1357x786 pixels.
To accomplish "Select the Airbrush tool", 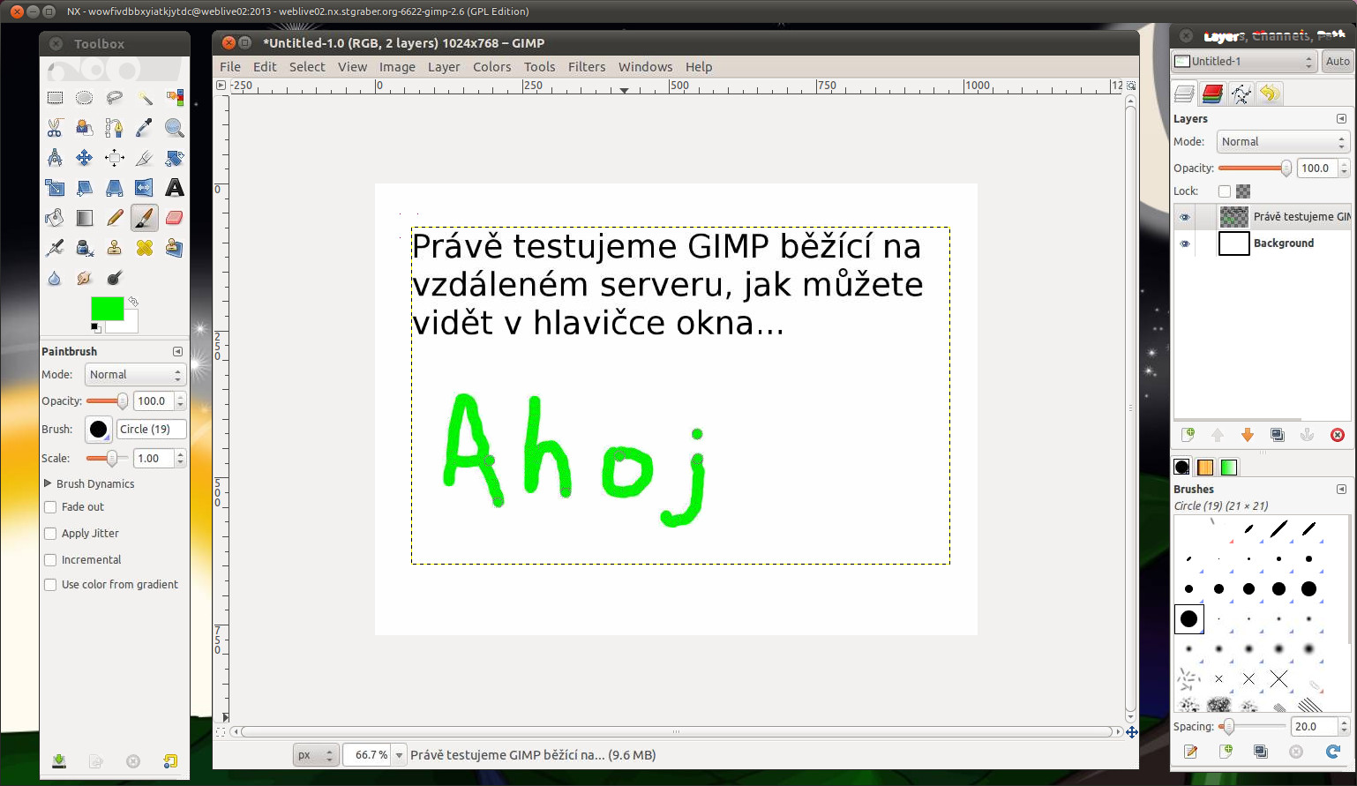I will pos(55,248).
